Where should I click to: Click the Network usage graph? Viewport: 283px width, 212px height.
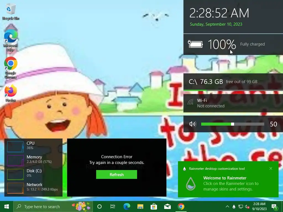(15, 188)
